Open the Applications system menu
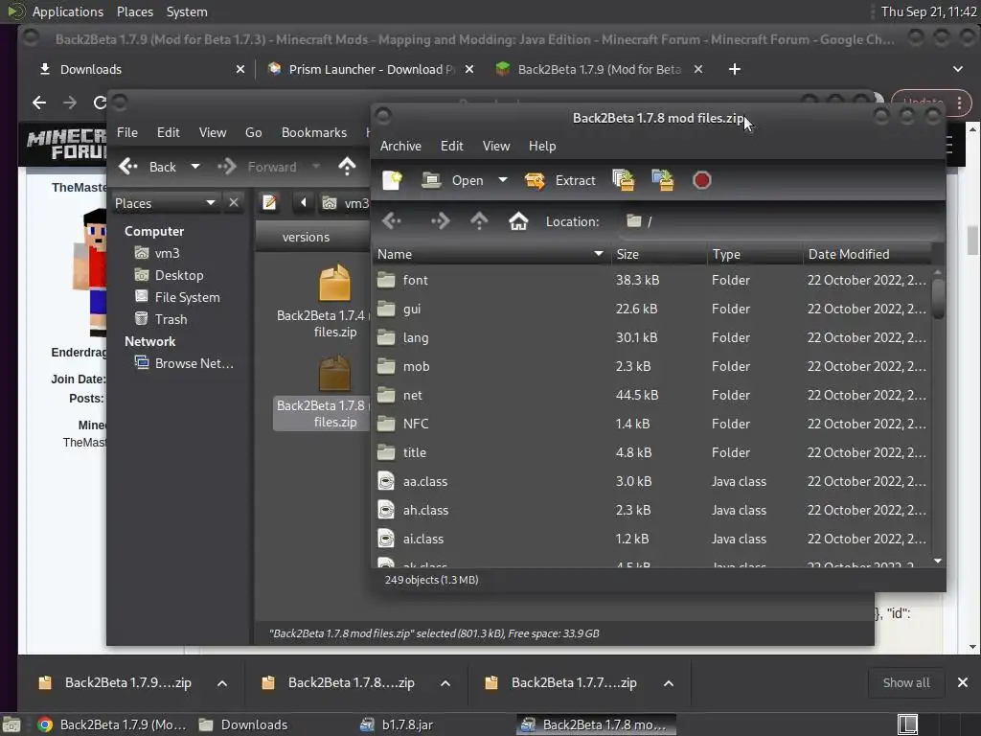The width and height of the screenshot is (981, 736). click(68, 11)
